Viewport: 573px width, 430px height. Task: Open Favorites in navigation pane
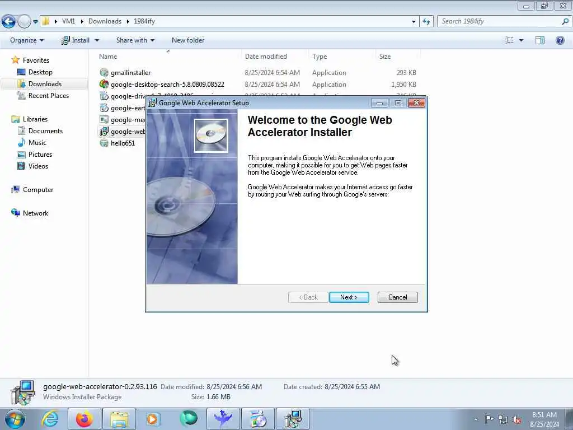(x=35, y=60)
